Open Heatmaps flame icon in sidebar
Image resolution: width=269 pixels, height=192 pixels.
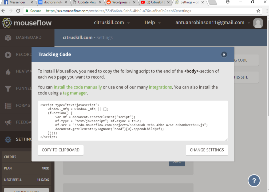click(x=8, y=72)
